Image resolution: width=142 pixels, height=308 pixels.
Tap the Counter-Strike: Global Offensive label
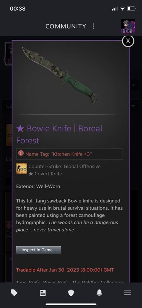click(64, 166)
